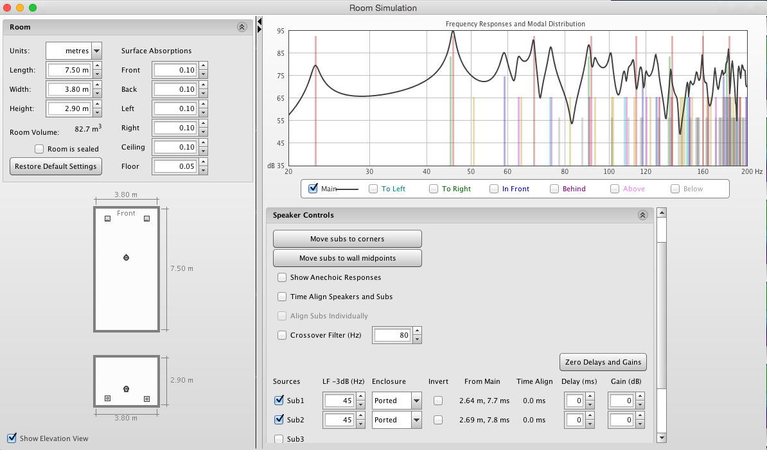Click the listener head icon in plan view

click(x=127, y=257)
